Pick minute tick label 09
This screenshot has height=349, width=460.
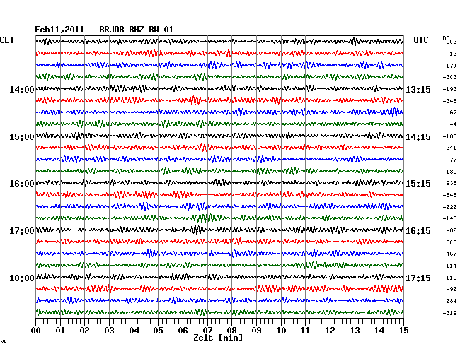pyautogui.click(x=256, y=331)
